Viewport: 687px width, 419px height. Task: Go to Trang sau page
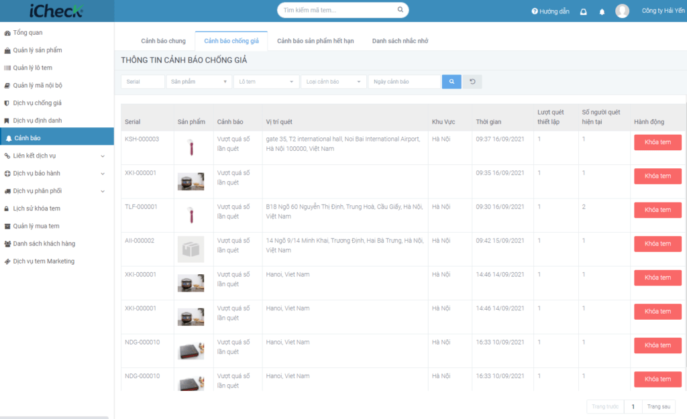pyautogui.click(x=659, y=407)
